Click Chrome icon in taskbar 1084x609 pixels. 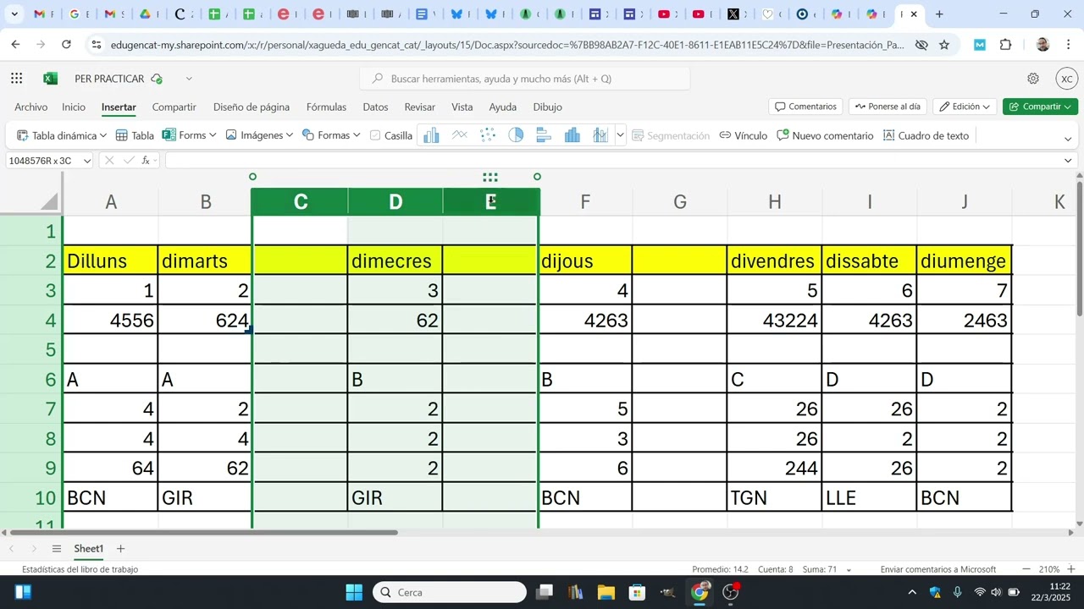(x=700, y=592)
